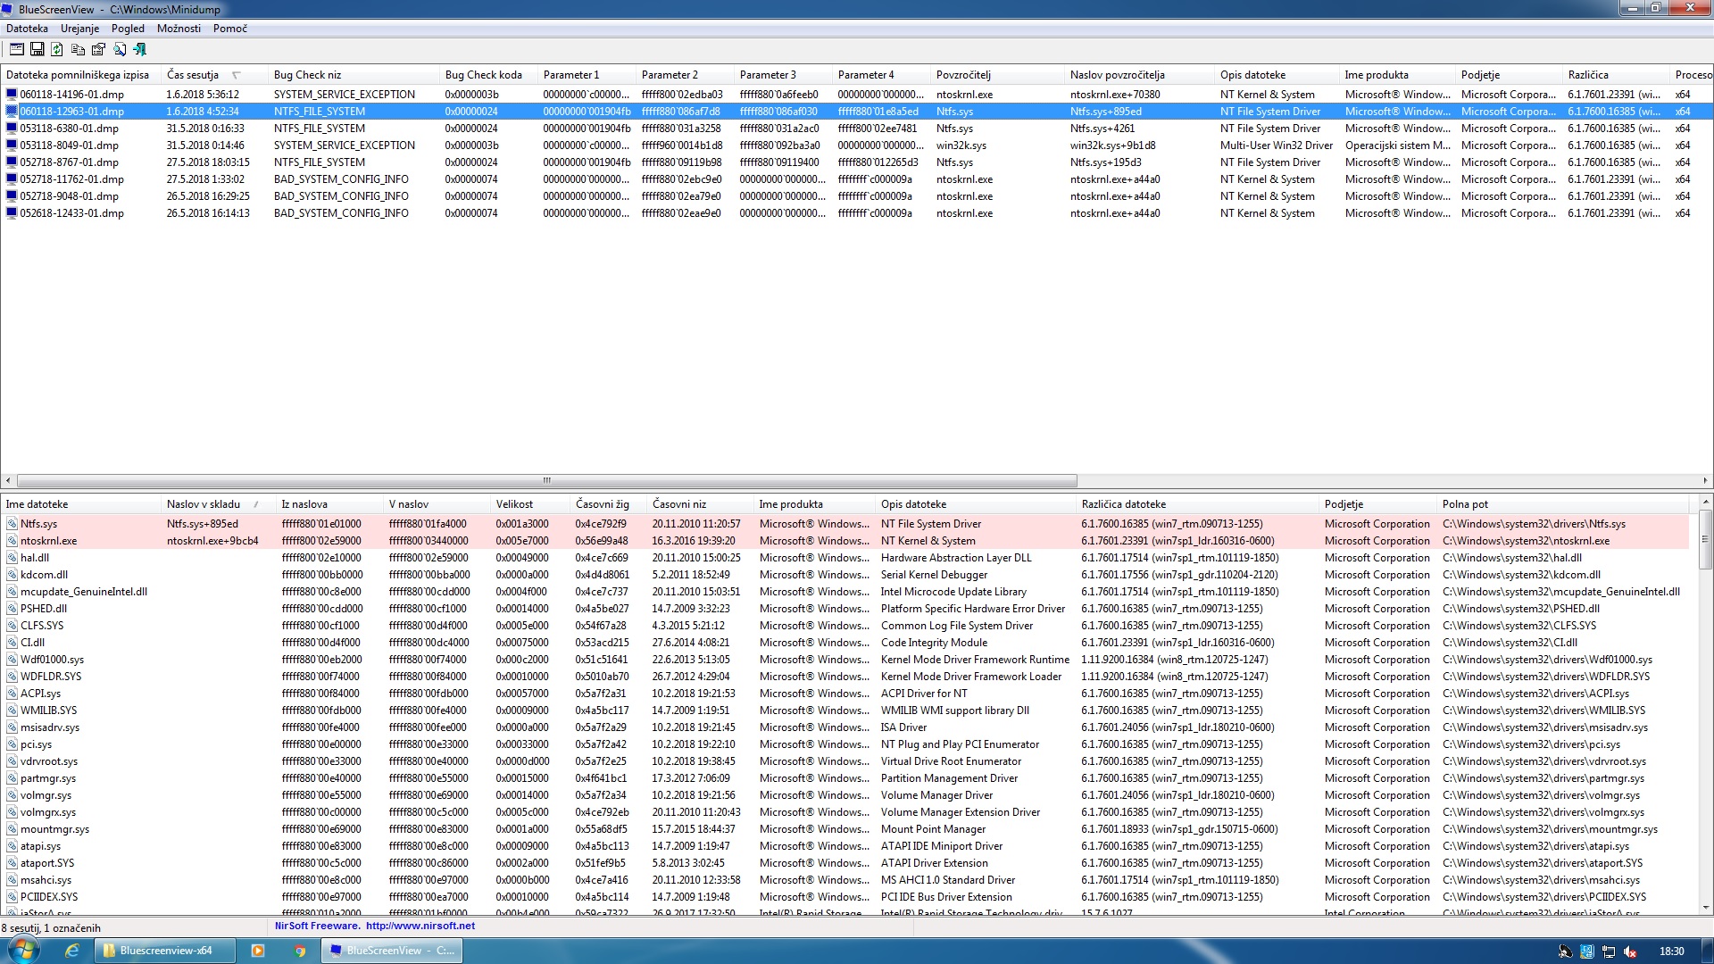1714x964 pixels.
Task: Sort lower pane by Časovni žig column
Action: (x=608, y=504)
